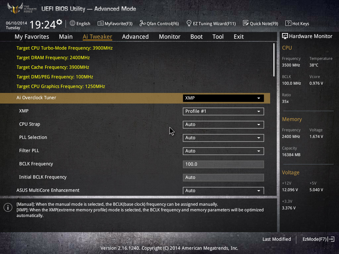Open MyFavorite(F3) from the toolbar
Viewport: 339px width, 254px height.
(x=115, y=23)
